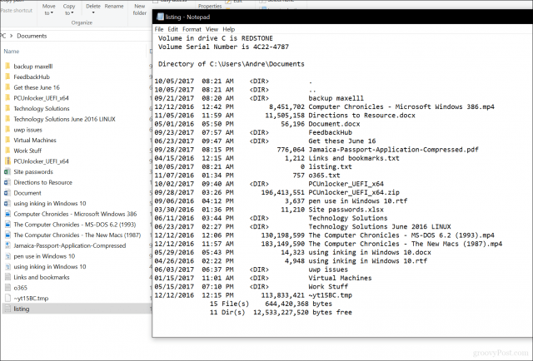
Task: Click 'Directory of C:\Users\Andre\Documents' line
Action: [x=232, y=64]
